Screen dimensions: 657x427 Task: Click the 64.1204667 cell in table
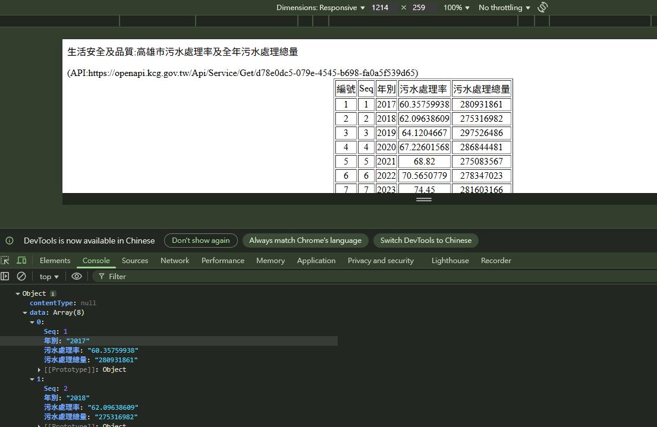click(424, 133)
